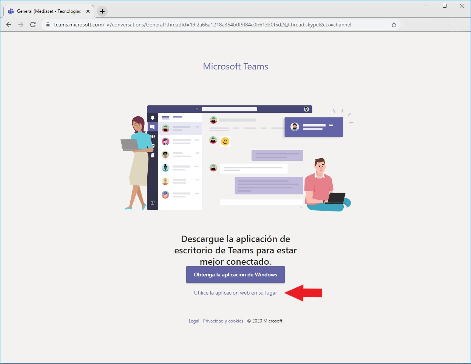Screen dimensions: 471x364
Task: Open a new browser tab
Action: [102, 11]
